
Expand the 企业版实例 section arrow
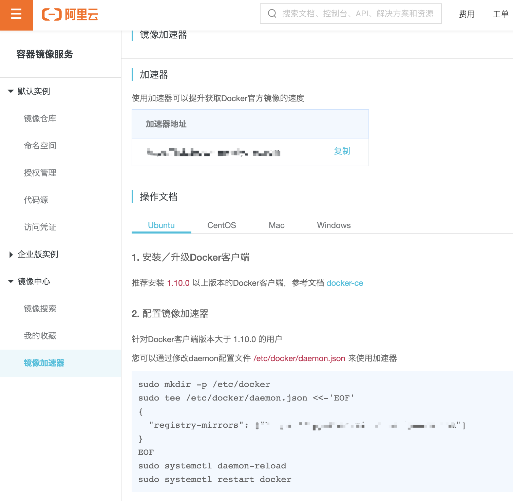pos(11,255)
